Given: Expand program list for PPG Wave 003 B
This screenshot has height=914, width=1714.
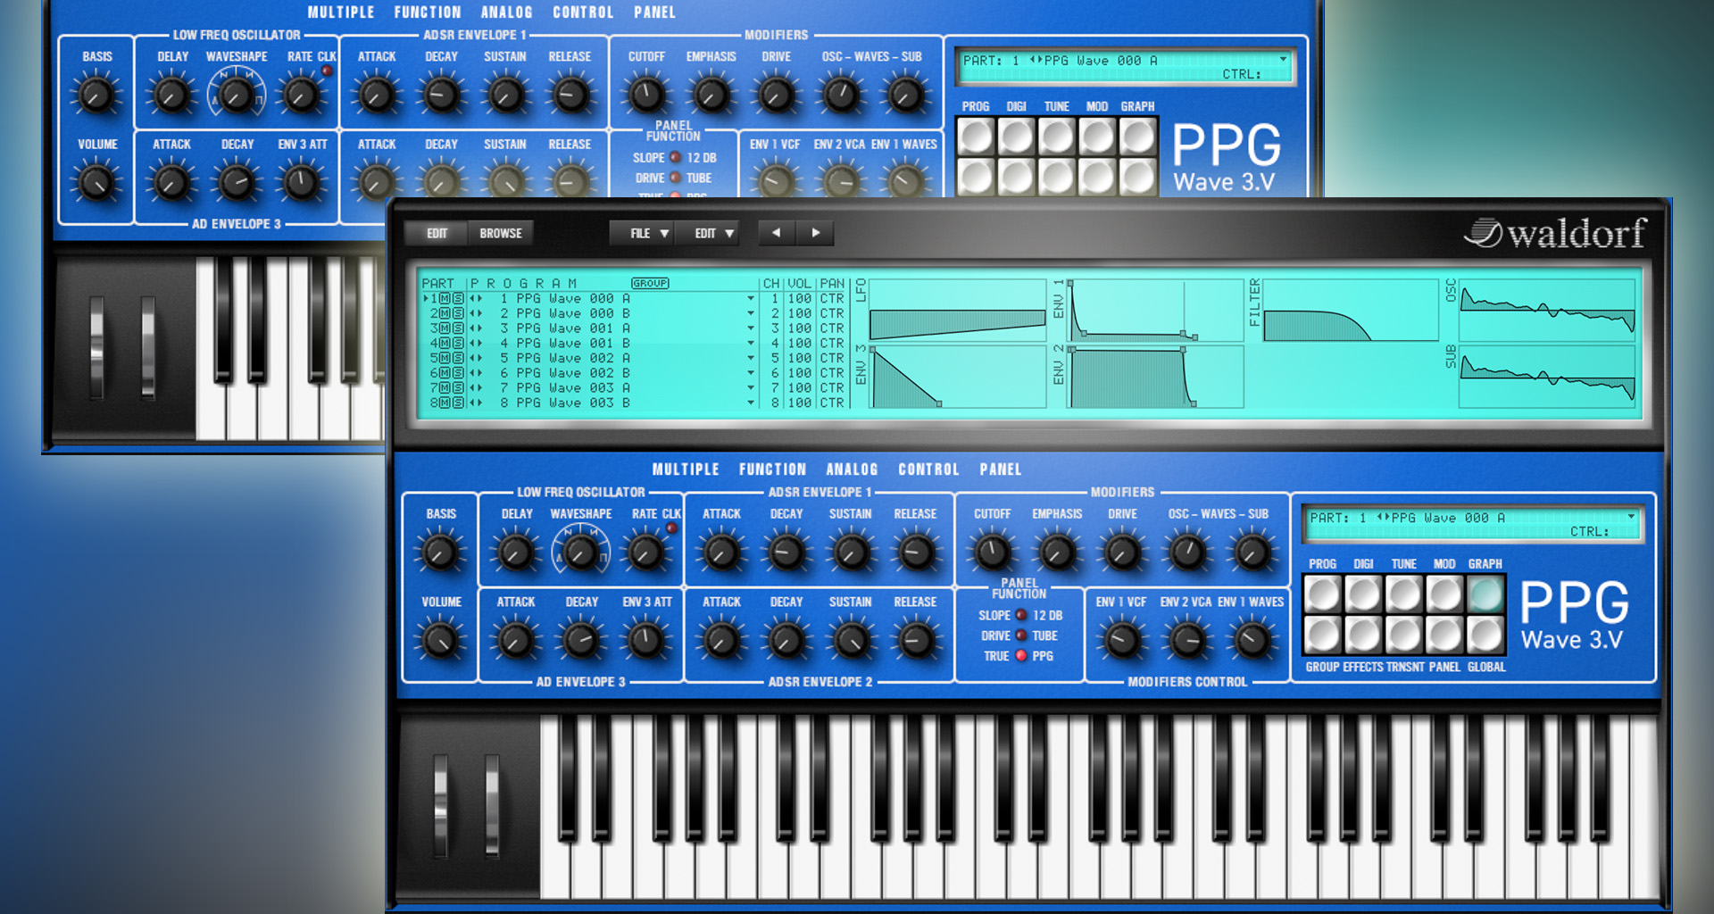Looking at the screenshot, I should pyautogui.click(x=751, y=403).
